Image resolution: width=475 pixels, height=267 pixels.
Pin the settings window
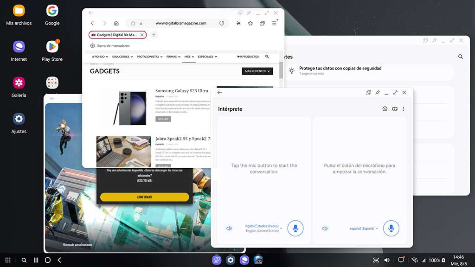tap(434, 40)
